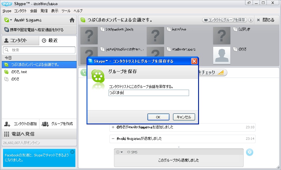
Task: Open the 表示 menu
Action: pos(55,11)
